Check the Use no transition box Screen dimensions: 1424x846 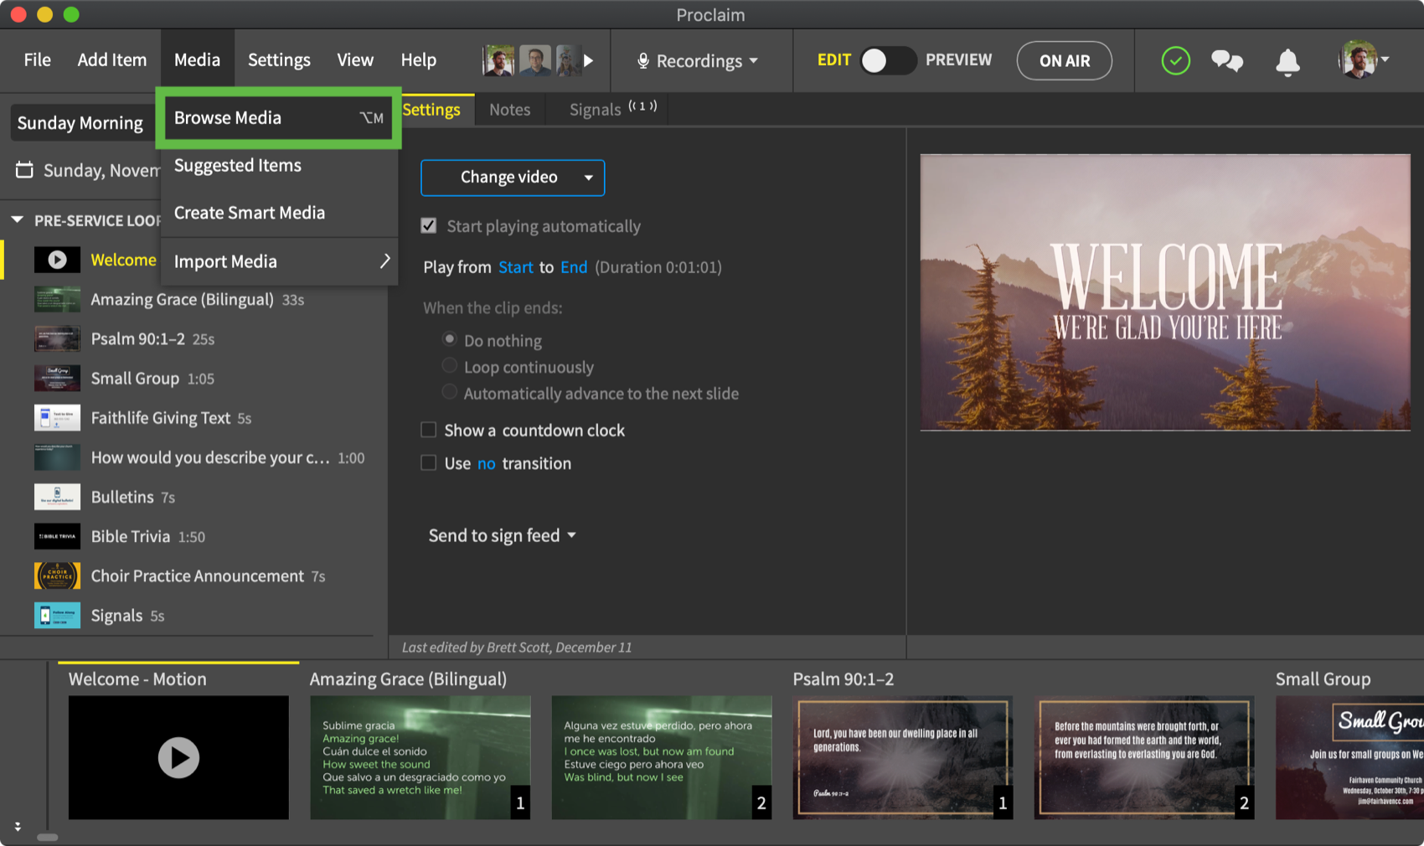point(429,462)
